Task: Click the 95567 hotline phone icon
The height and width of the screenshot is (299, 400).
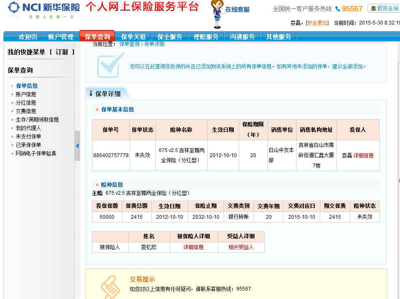Action: pyautogui.click(x=338, y=9)
